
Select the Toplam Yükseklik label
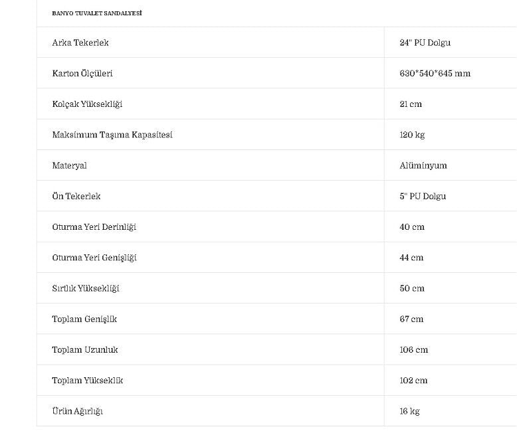point(88,381)
